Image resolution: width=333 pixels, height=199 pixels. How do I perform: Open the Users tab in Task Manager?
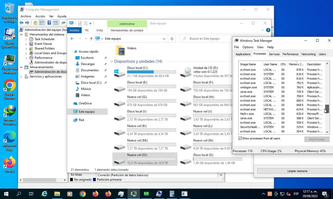pyautogui.click(x=322, y=54)
